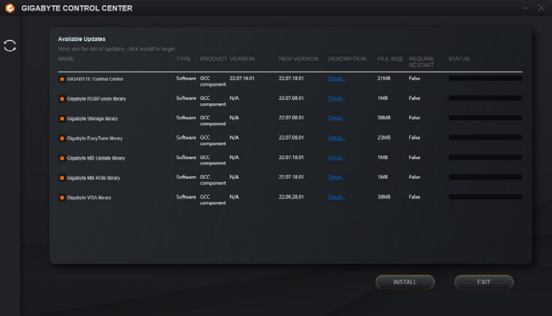
Task: Select the 'Gigabyte EasyTune library' row name
Action: 95,138
